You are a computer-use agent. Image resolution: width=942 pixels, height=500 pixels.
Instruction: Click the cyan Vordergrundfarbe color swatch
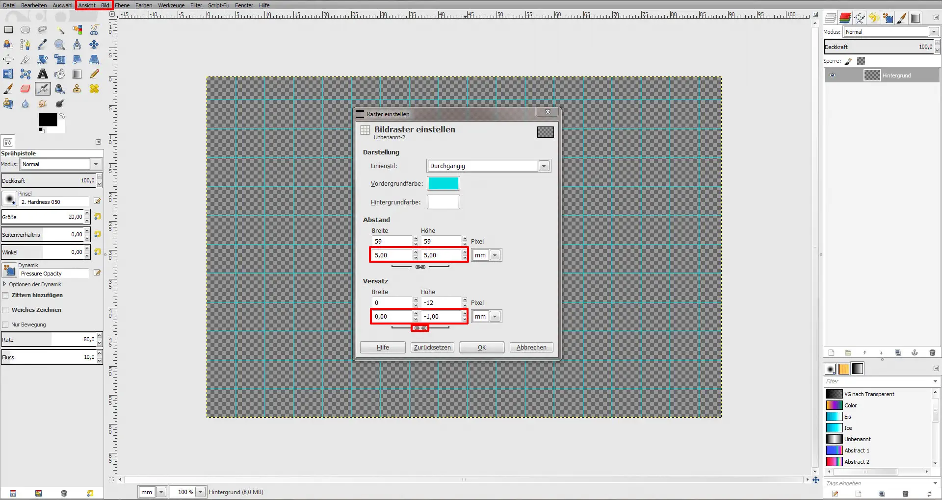(443, 183)
